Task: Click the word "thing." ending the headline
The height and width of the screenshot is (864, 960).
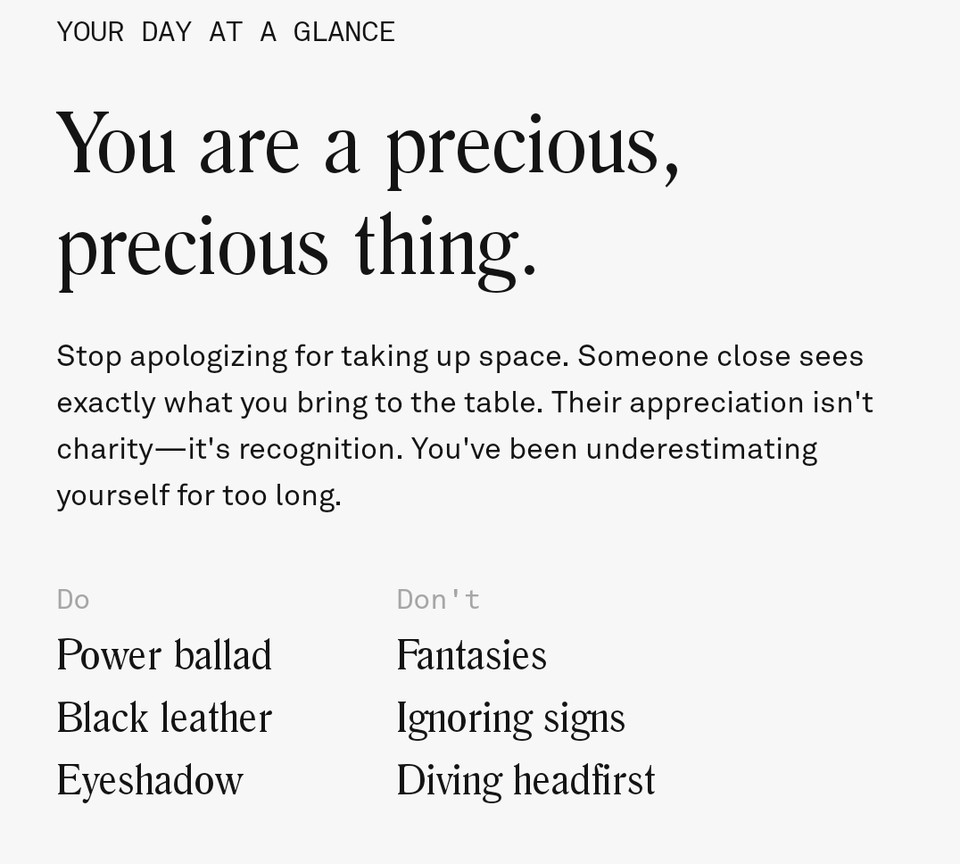Action: point(445,248)
